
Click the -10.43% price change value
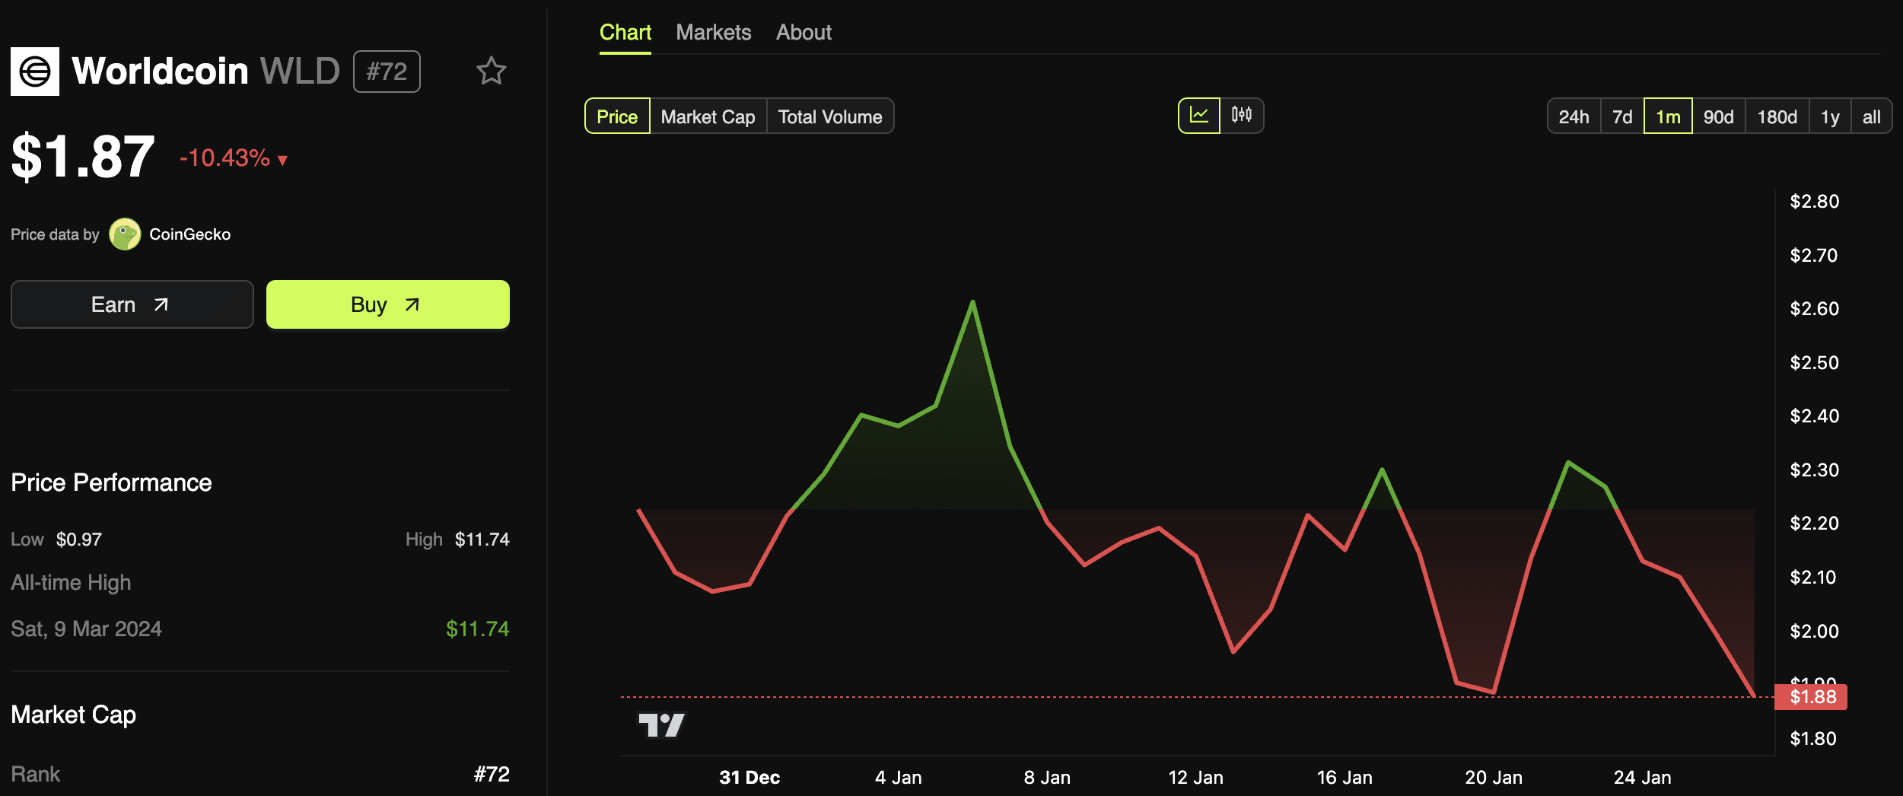click(x=224, y=158)
